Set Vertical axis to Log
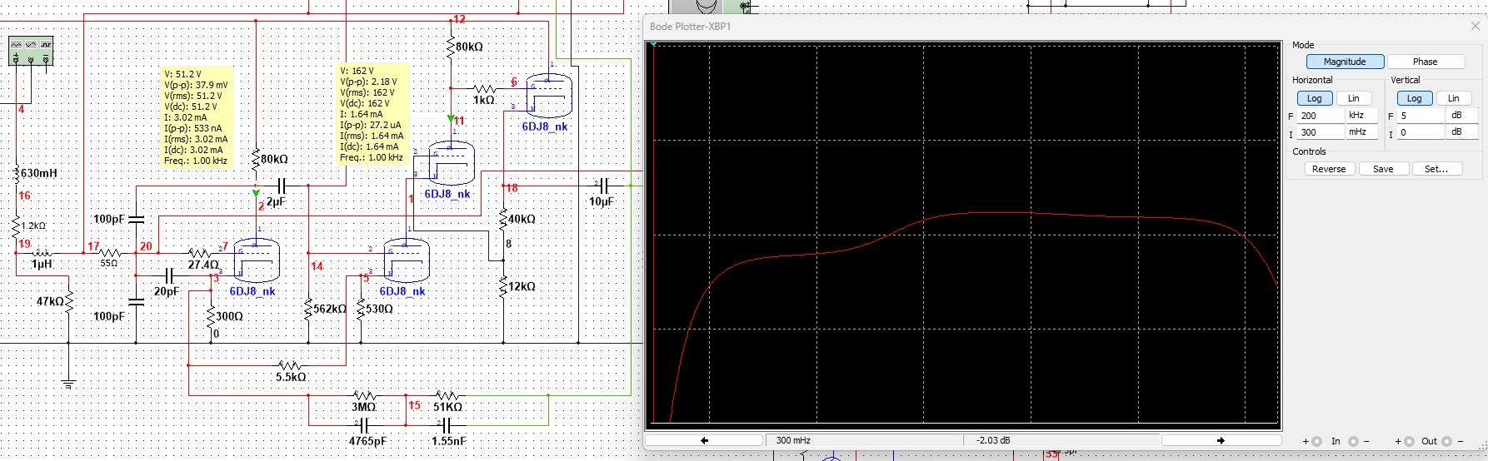The height and width of the screenshot is (461, 1488). (x=1414, y=98)
